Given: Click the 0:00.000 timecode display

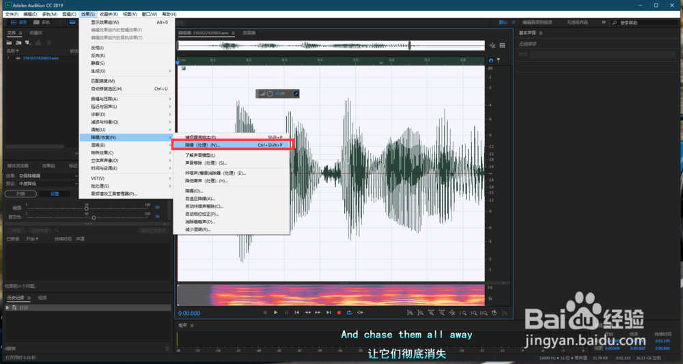Looking at the screenshot, I should 189,313.
